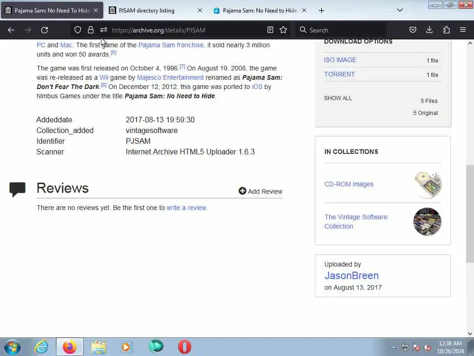
Task: Click the scrollbar down arrow
Action: click(470, 334)
